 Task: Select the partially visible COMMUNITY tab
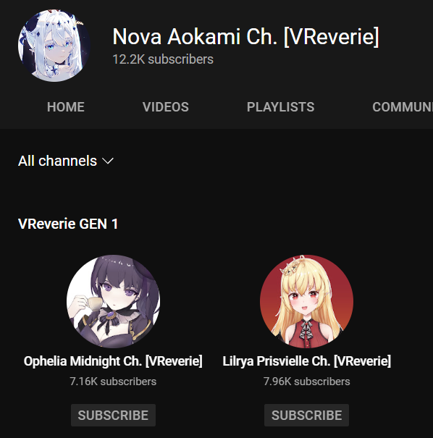(x=403, y=107)
